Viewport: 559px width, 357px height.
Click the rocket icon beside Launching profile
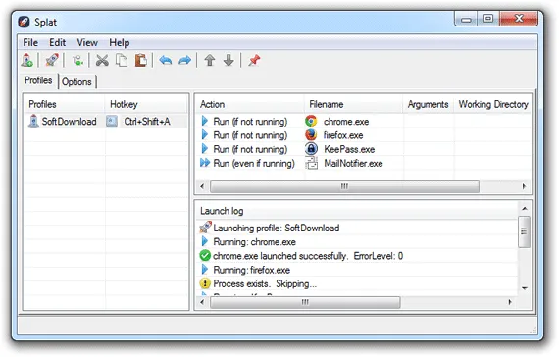click(x=205, y=228)
